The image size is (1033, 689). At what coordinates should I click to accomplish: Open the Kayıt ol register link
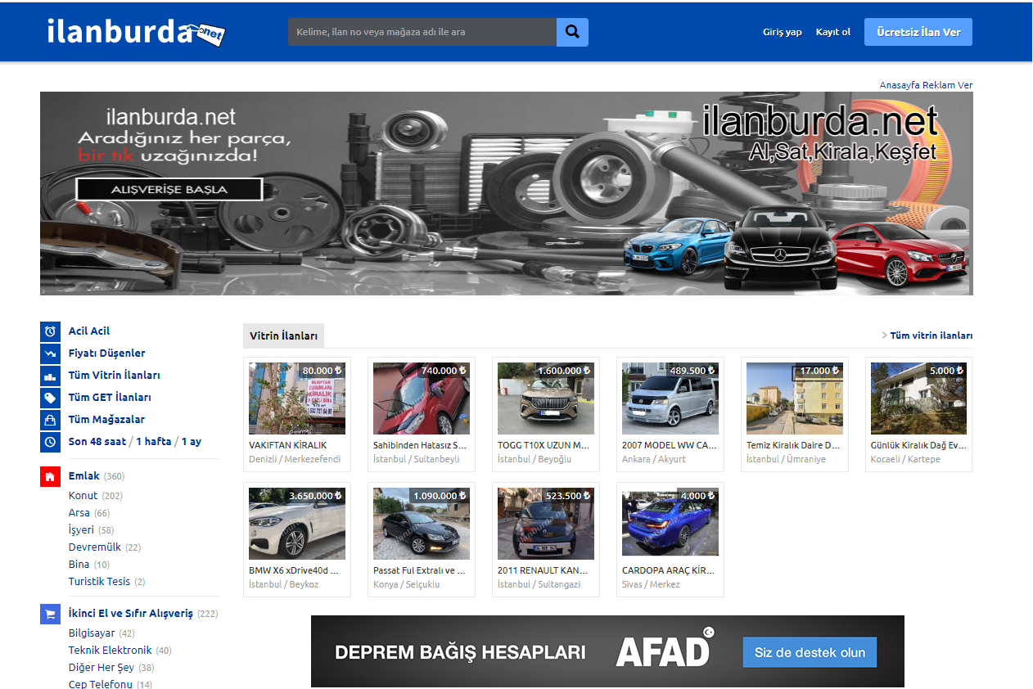coord(833,32)
